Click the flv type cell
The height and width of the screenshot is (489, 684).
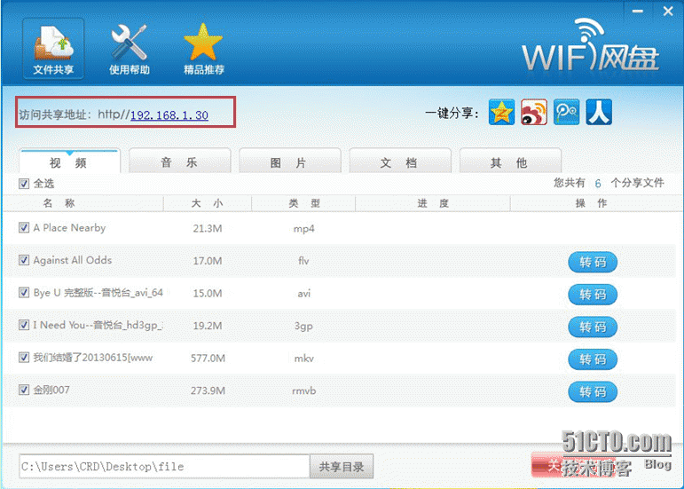coord(303,260)
